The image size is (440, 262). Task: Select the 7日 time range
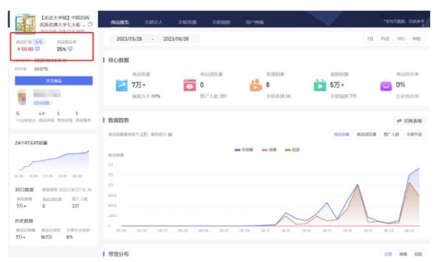[x=370, y=39]
